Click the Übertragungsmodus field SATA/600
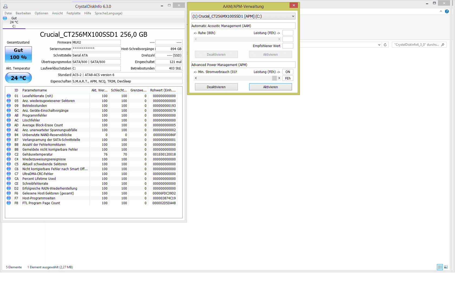The image size is (455, 284). point(96,62)
